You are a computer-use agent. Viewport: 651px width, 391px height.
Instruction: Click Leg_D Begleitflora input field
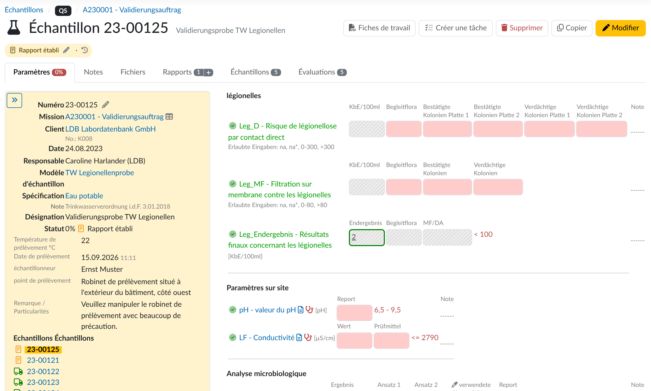tap(404, 129)
